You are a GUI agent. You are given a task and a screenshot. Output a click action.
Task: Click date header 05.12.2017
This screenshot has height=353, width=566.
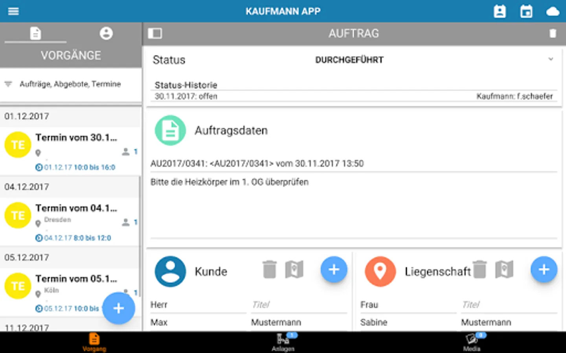27,258
